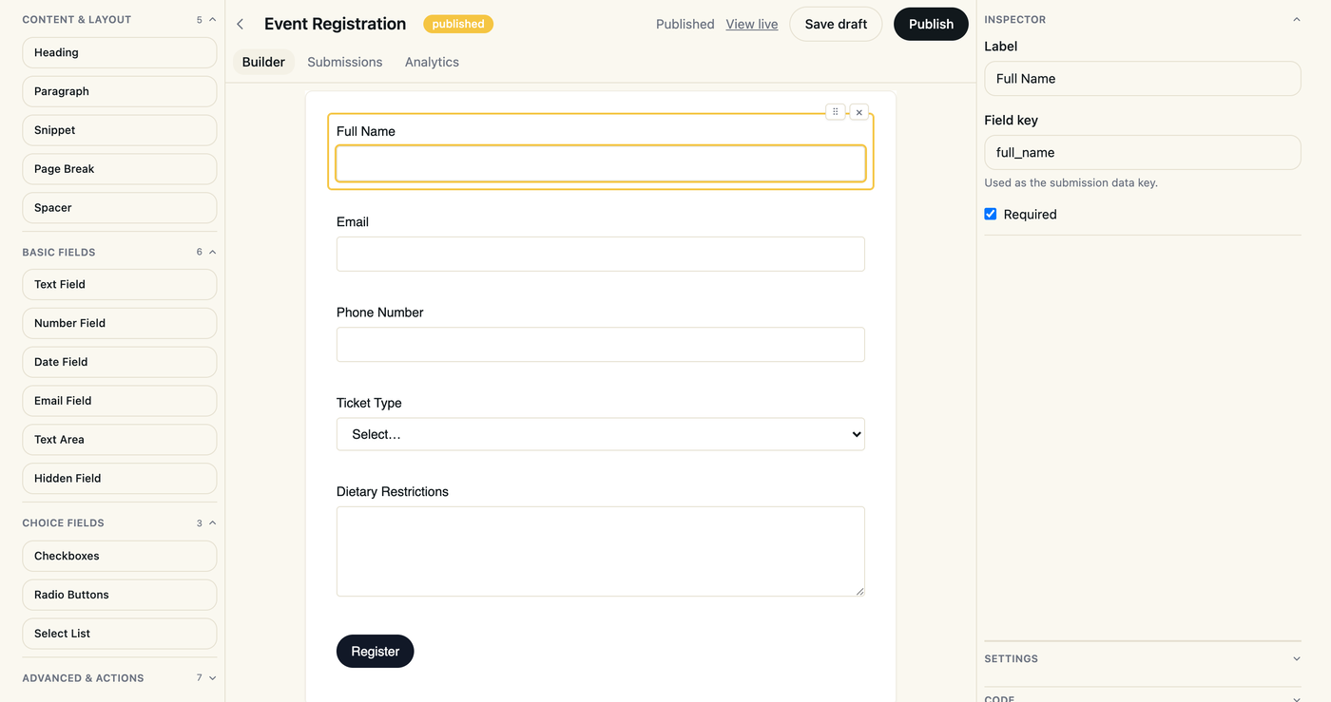The width and height of the screenshot is (1331, 702).
Task: Click the Register button in the form
Action: coord(376,651)
